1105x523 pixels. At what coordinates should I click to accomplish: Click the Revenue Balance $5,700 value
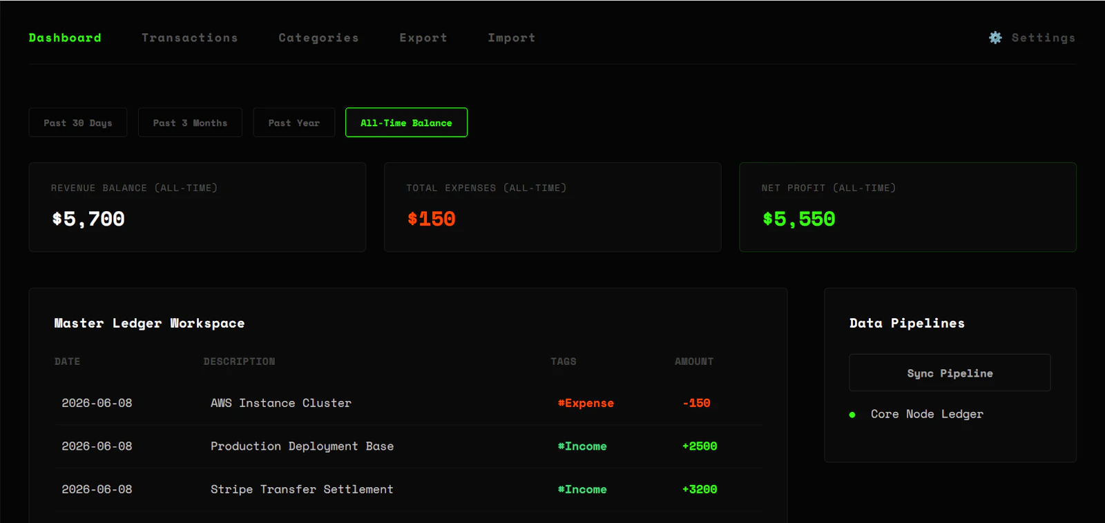(x=88, y=219)
